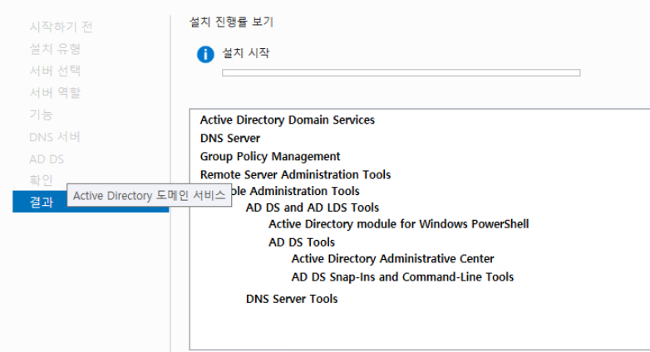Click the installation progress bar
The image size is (650, 352).
[401, 73]
